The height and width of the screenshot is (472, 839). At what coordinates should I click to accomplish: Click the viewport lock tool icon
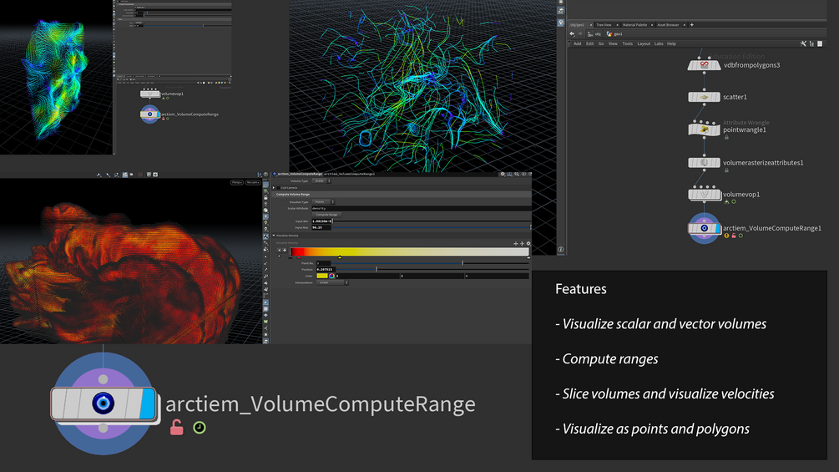pos(266,197)
